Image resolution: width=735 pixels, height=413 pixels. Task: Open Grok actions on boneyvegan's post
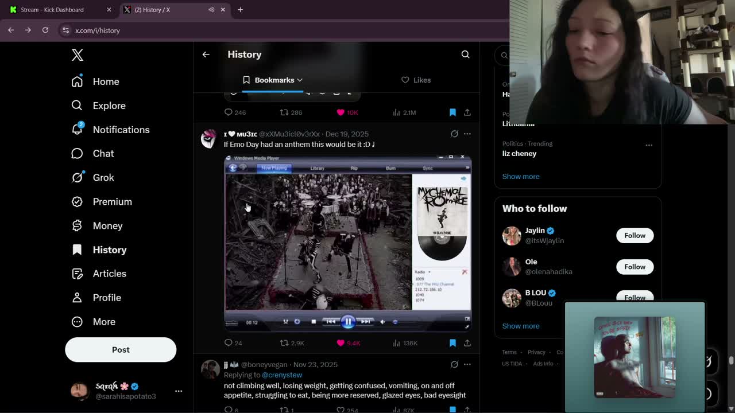(x=454, y=364)
